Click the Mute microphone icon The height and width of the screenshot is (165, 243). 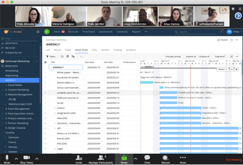7,158
